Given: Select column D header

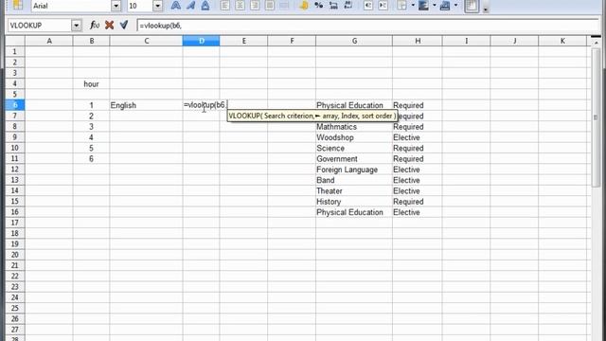Looking at the screenshot, I should [x=201, y=41].
